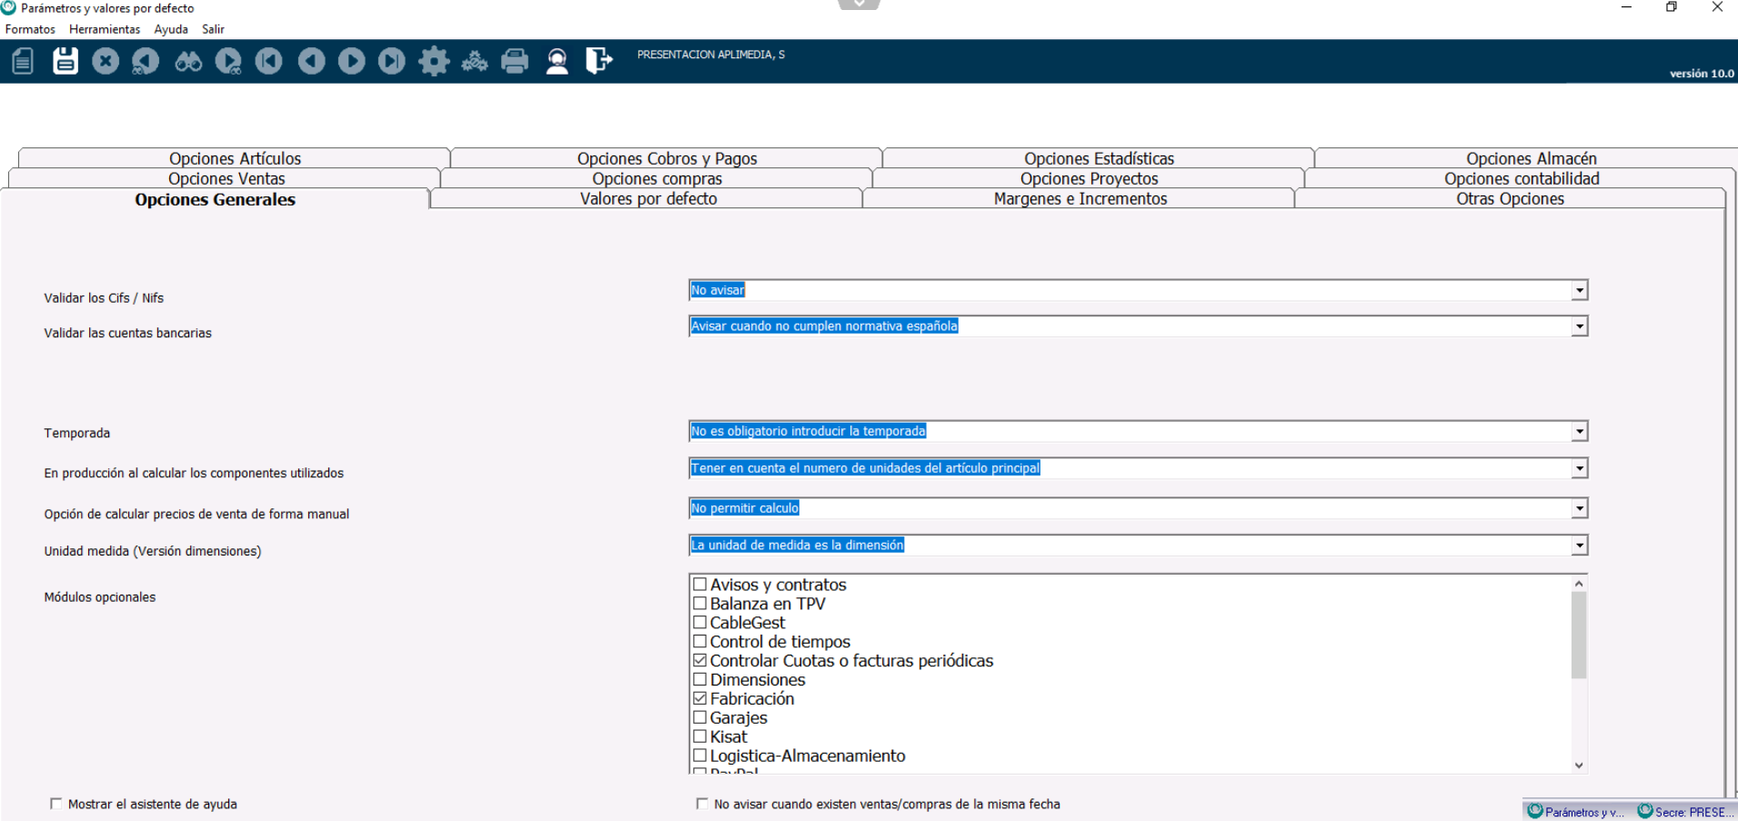This screenshot has width=1738, height=821.
Task: Click the binoculars search icon
Action: [x=188, y=61]
